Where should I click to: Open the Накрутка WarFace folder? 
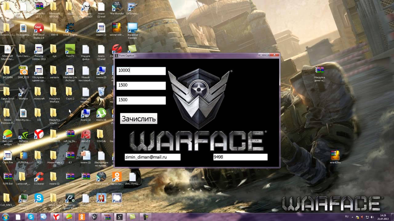[54, 95]
